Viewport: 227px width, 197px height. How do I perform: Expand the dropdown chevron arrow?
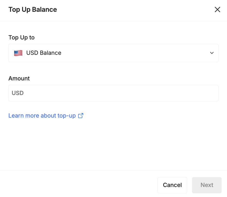click(x=212, y=53)
